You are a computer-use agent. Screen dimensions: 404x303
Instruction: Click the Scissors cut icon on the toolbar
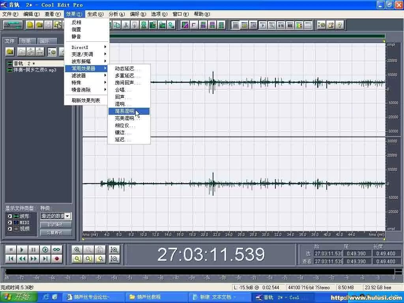coord(125,24)
